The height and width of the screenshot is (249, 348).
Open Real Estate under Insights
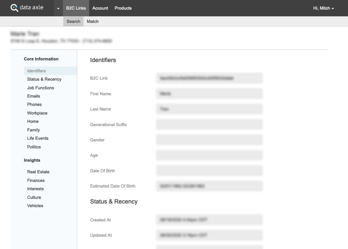38,172
